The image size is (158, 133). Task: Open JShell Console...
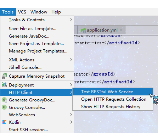pyautogui.click(x=37, y=67)
